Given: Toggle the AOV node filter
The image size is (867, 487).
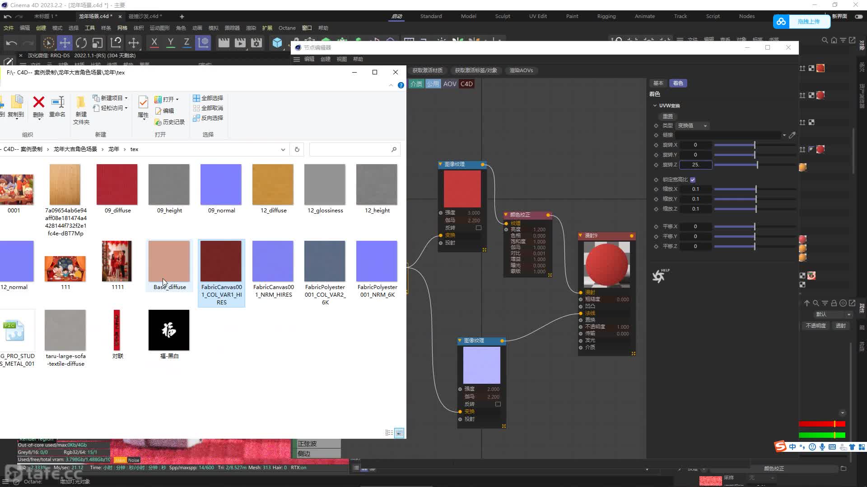Looking at the screenshot, I should coord(450,84).
